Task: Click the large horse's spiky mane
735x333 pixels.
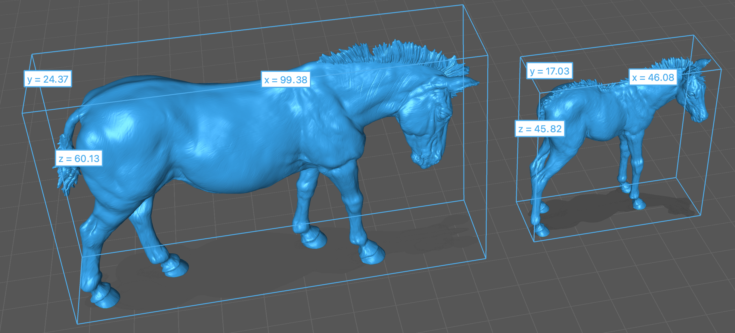Action: pyautogui.click(x=397, y=54)
